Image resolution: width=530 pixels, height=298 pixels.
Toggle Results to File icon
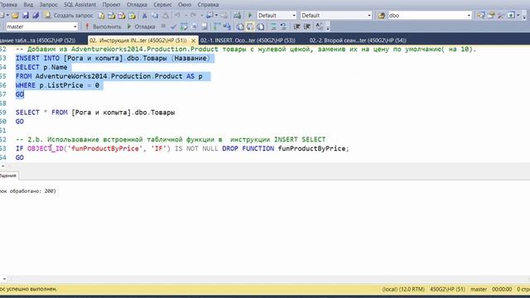(x=261, y=26)
